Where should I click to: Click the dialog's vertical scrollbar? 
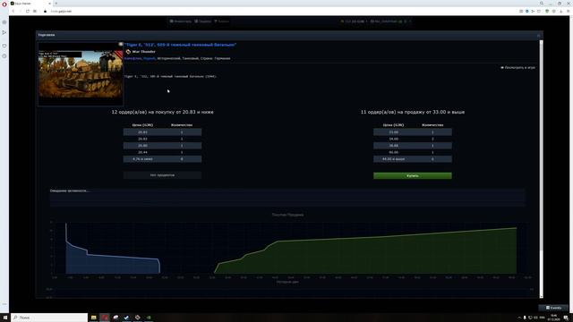point(541,146)
